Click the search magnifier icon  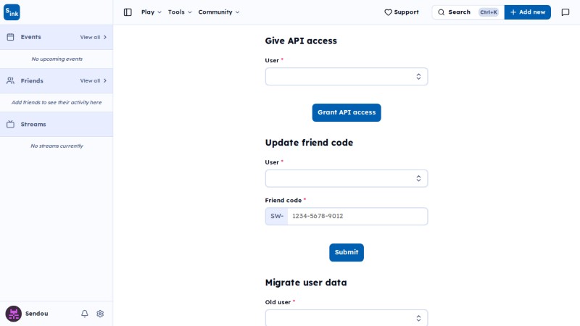[x=441, y=12]
